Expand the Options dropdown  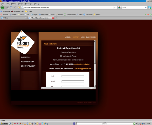pyautogui.click(x=97, y=14)
